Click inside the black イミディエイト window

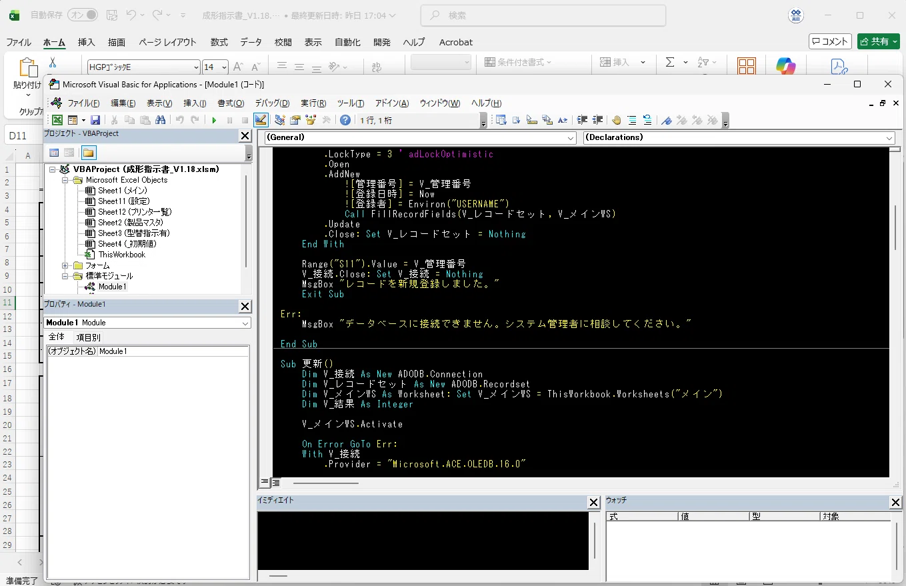click(x=423, y=541)
